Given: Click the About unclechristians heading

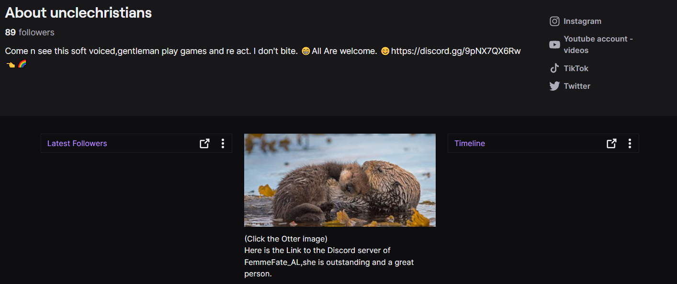Looking at the screenshot, I should pyautogui.click(x=79, y=13).
